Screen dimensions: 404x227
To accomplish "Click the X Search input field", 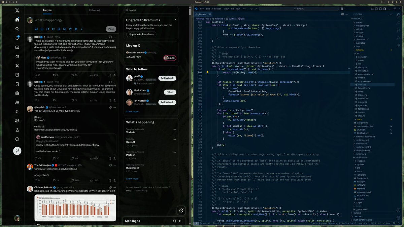I will tap(151, 10).
